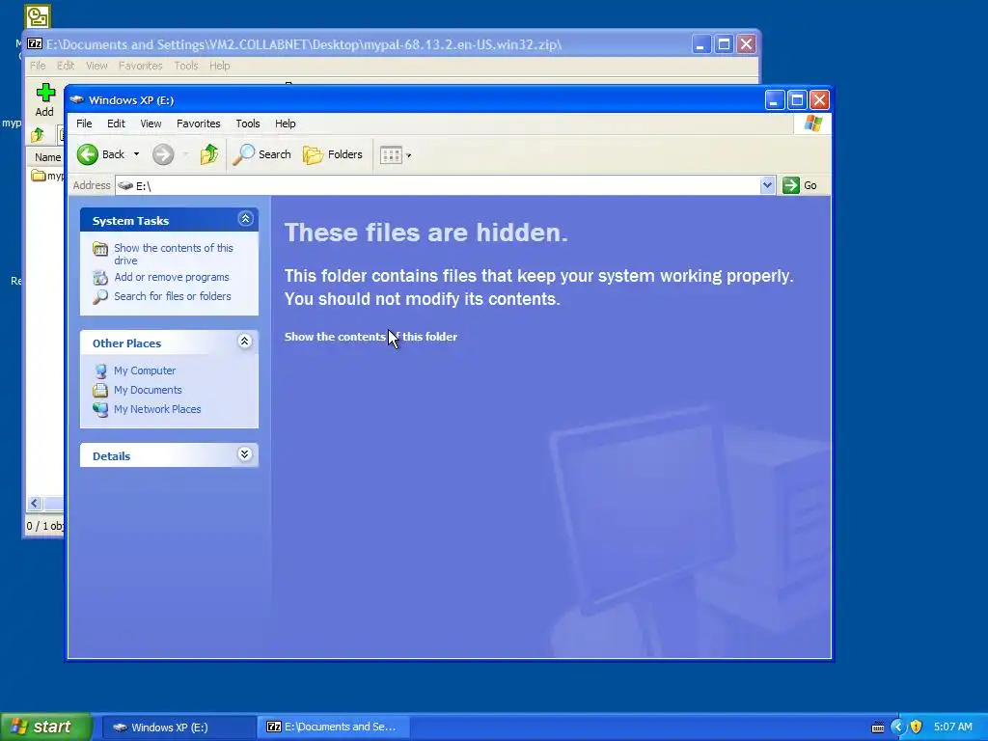Open the View menu in Windows XP (E:)

[151, 123]
